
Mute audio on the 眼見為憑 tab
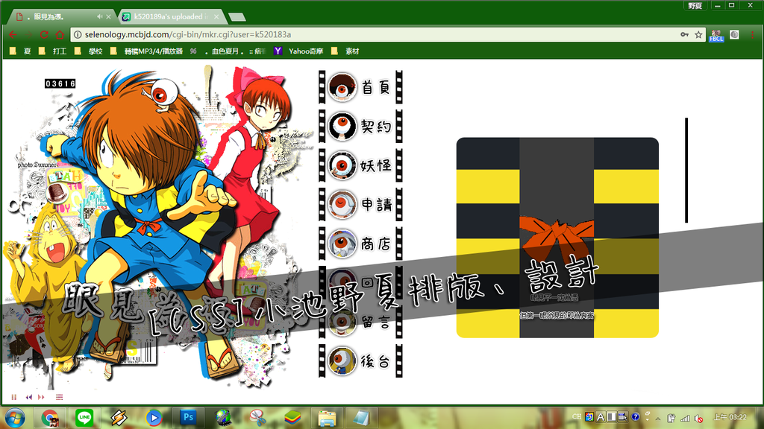tap(99, 16)
